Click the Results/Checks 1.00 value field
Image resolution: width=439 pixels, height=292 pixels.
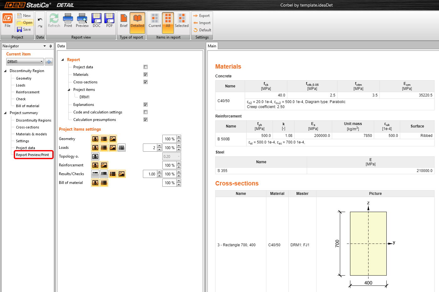[150, 174]
